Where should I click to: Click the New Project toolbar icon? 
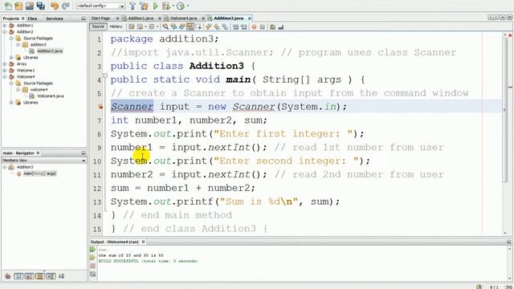click(18, 6)
